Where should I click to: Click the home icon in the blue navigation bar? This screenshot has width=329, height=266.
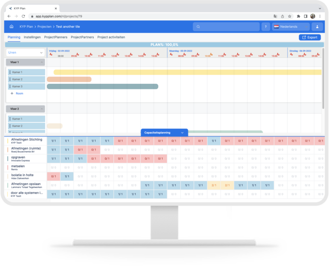point(11,27)
